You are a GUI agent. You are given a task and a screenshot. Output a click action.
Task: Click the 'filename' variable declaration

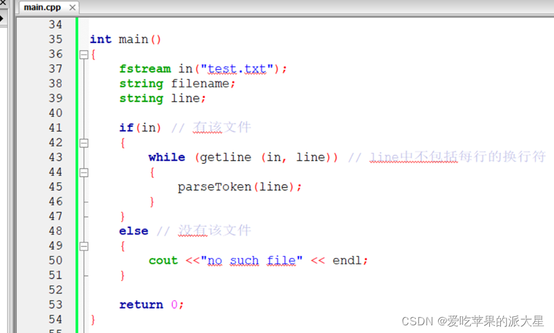pos(200,84)
